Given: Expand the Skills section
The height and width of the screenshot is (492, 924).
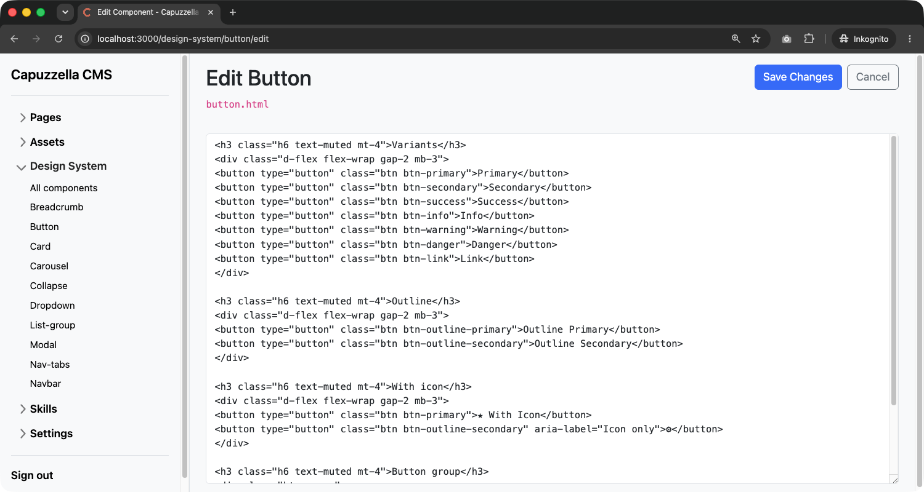Looking at the screenshot, I should click(38, 409).
